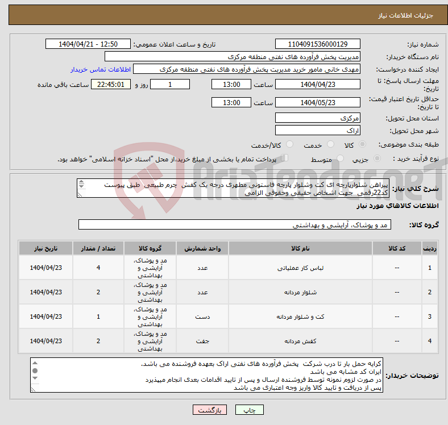Click the buyer notes text area

click(x=206, y=375)
